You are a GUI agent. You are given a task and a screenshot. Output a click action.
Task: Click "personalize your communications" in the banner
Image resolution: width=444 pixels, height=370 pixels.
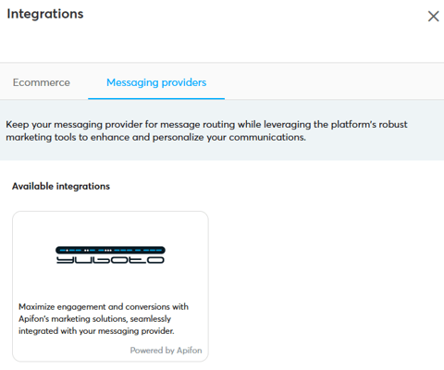229,137
